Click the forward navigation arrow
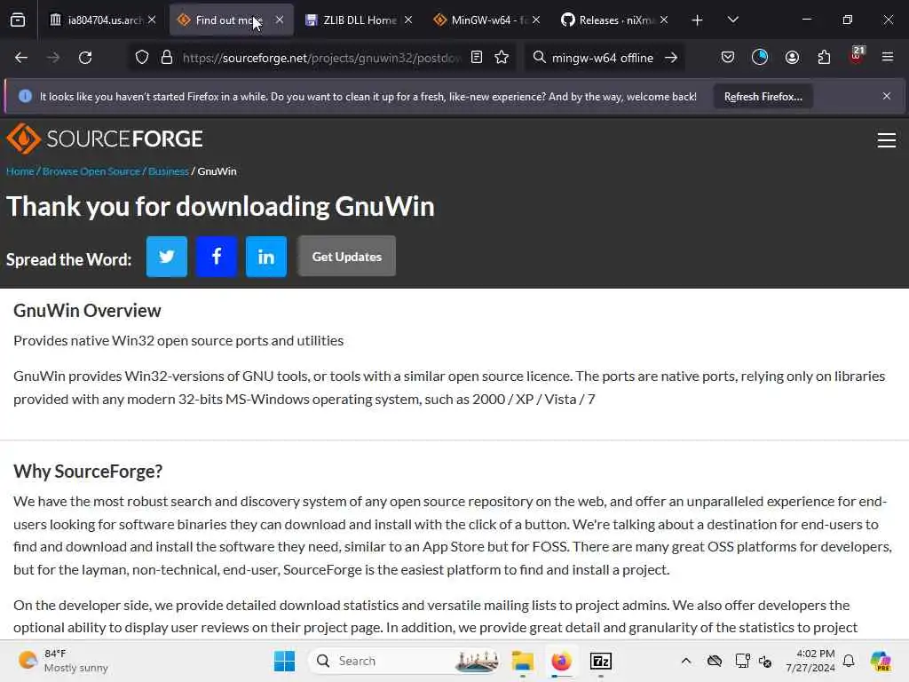Viewport: 909px width, 682px height. tap(52, 58)
